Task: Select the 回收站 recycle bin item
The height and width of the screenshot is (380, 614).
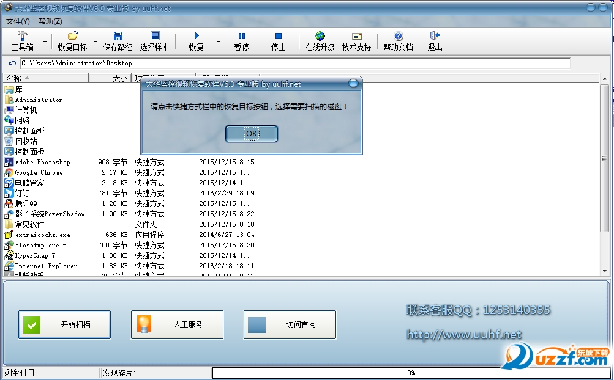Action: pos(21,141)
